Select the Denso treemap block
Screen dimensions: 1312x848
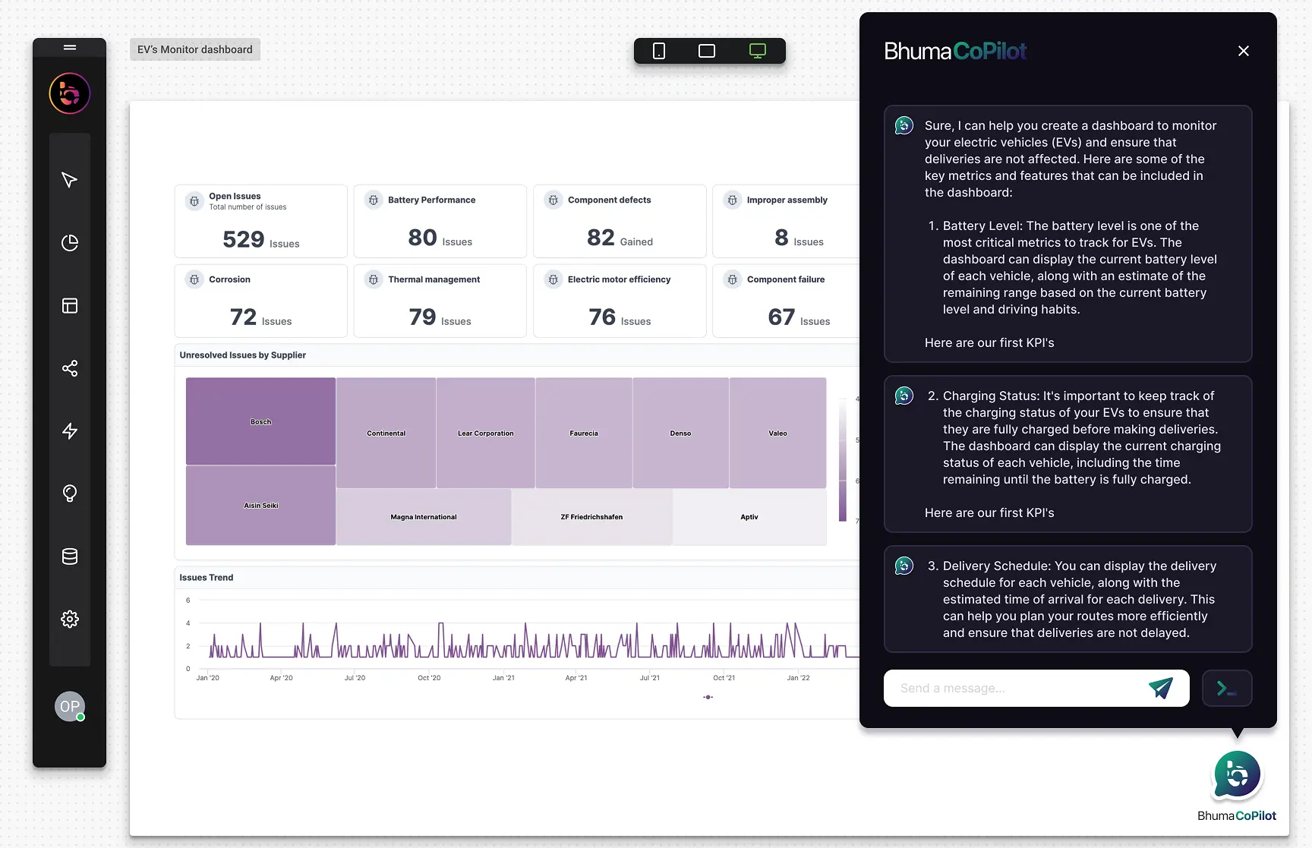[x=680, y=433]
